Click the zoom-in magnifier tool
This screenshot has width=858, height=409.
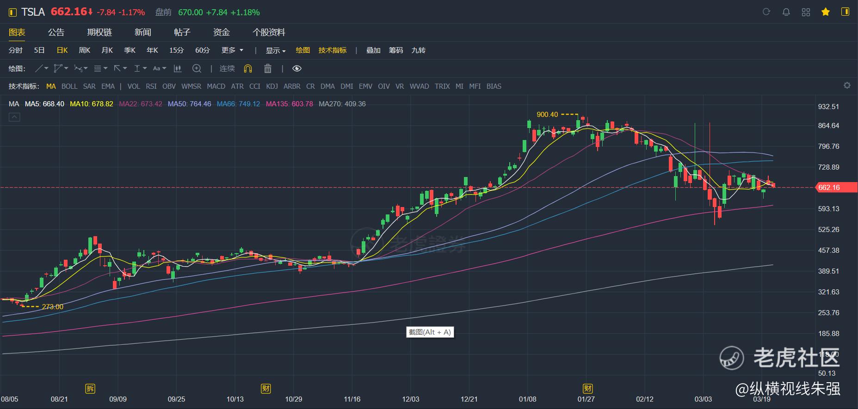point(197,68)
